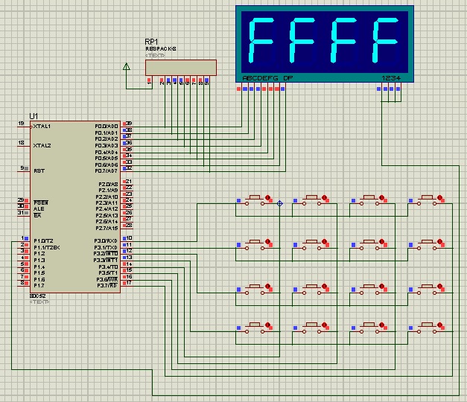
Task: Click the P3.7/RD pin label
Action: 107,286
